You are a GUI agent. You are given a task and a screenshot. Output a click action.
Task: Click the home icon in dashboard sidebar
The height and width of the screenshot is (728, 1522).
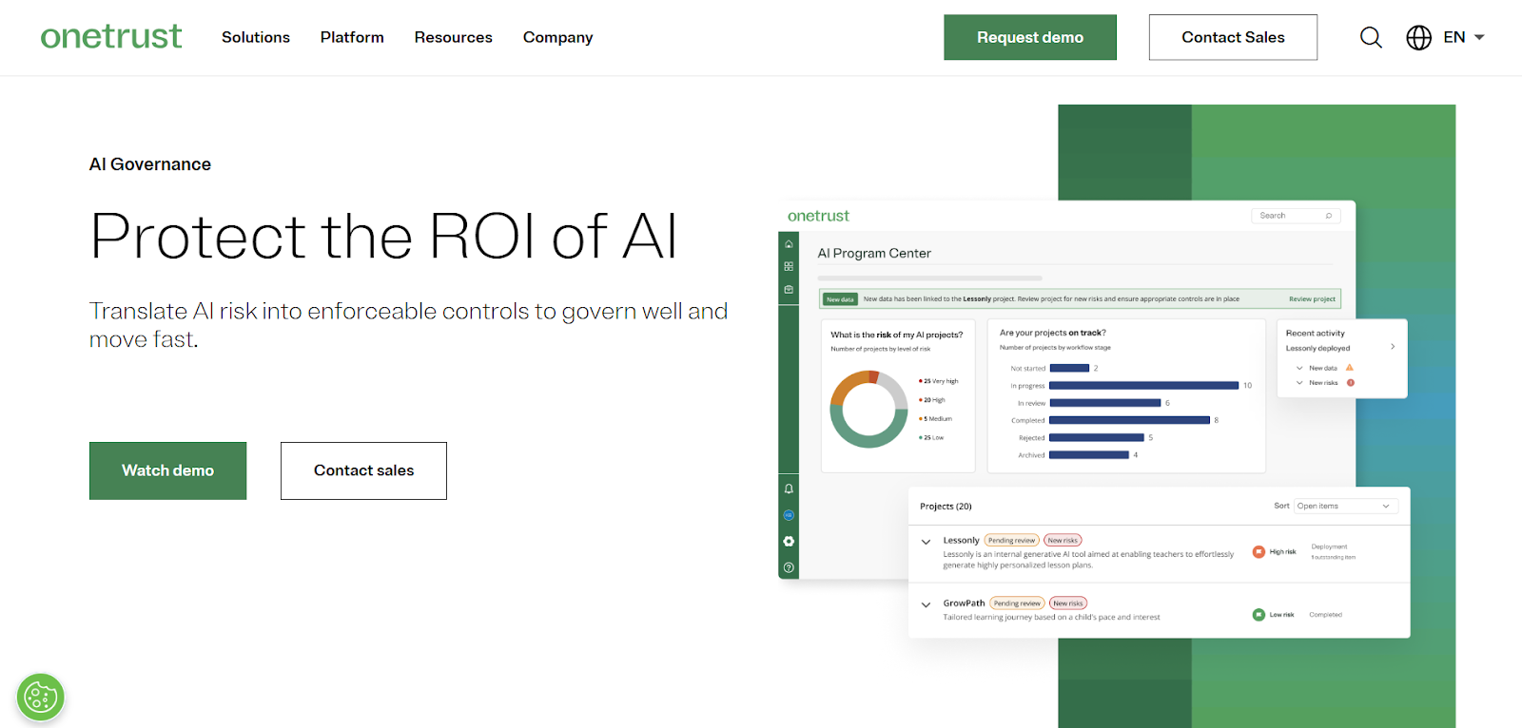[789, 244]
